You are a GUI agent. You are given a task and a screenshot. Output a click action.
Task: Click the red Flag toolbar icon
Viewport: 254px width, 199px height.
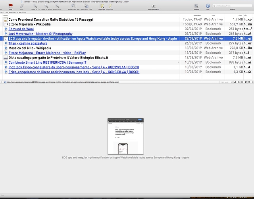(11, 6)
